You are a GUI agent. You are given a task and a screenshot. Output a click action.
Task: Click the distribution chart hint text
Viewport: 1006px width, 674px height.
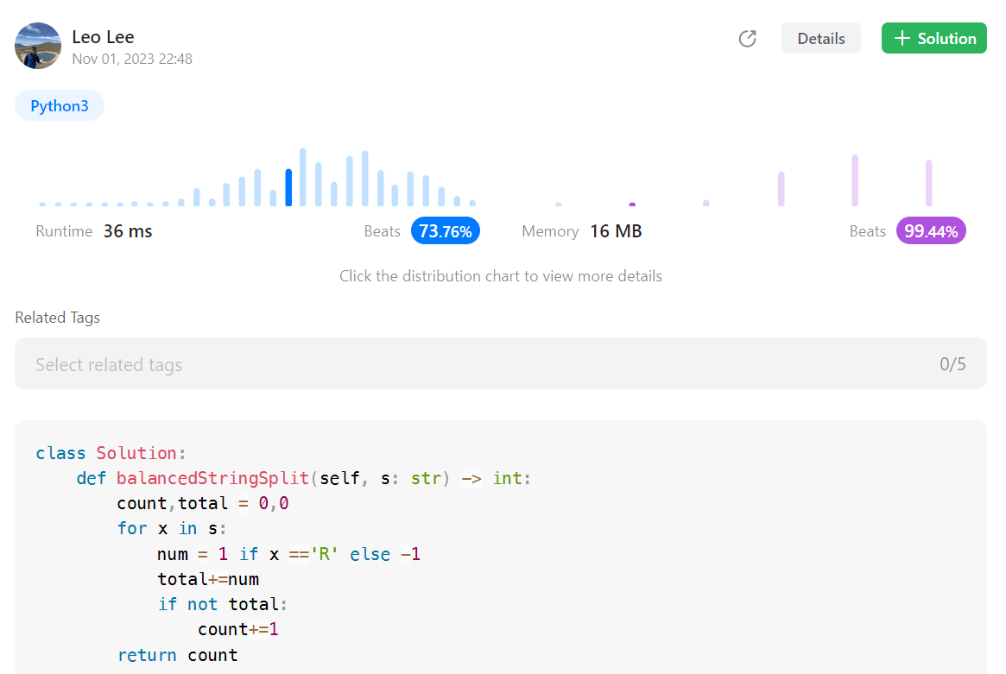point(500,275)
